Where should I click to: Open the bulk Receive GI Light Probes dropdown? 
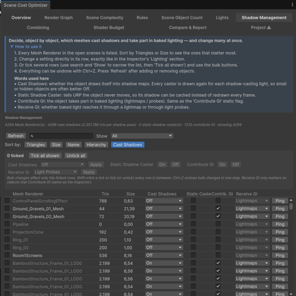[x=56, y=172]
